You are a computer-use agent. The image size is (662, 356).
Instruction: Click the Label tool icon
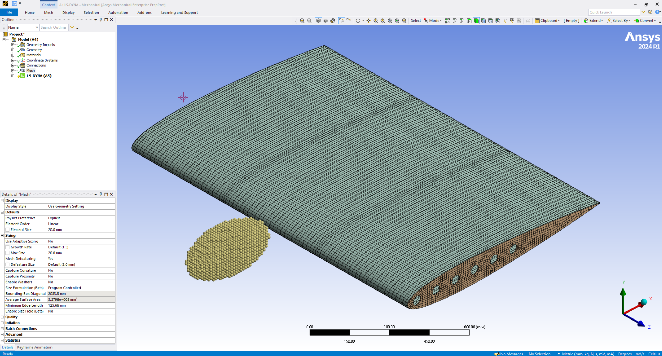tap(512, 21)
